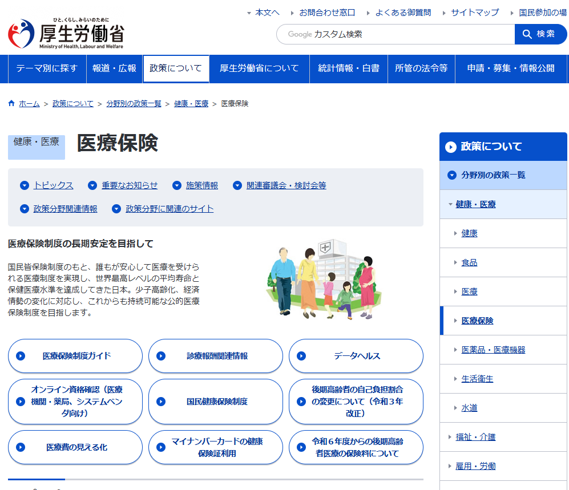569x490 pixels.
Task: Click arrow icon beside トピックス
Action: 24,185
